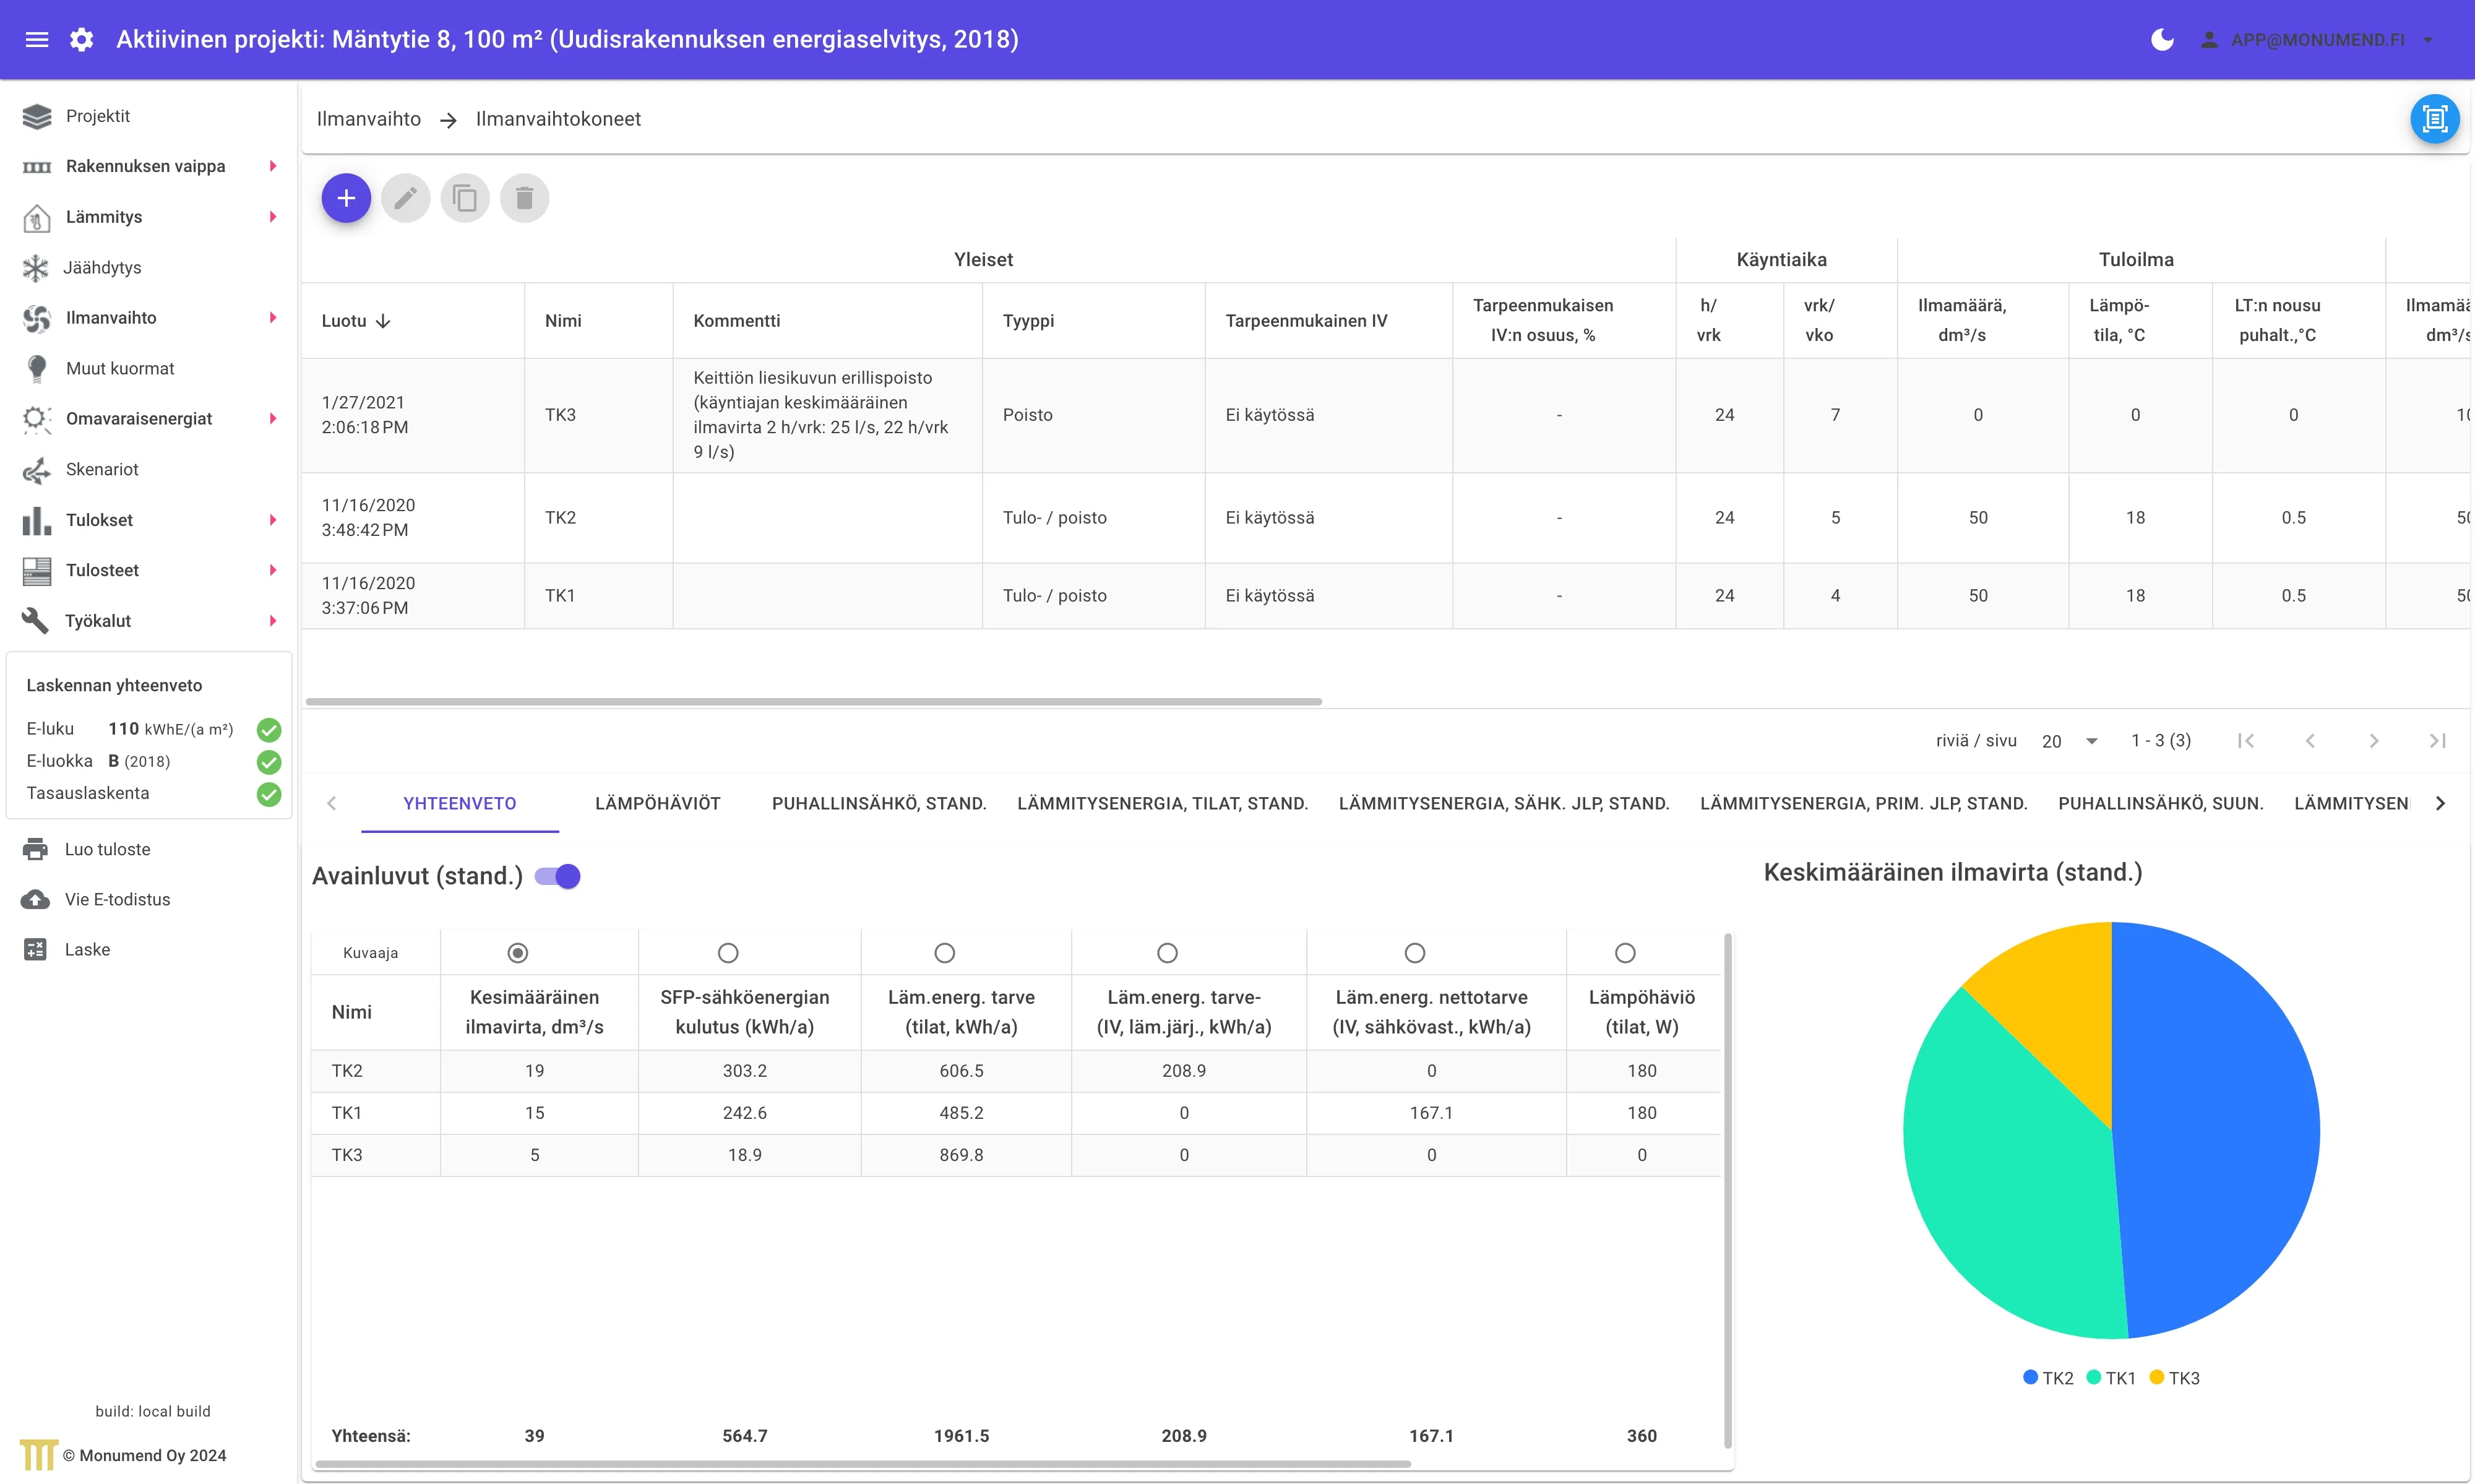Toggle the Avainluvut (stand.) switch
This screenshot has height=1484, width=2475.
point(557,876)
